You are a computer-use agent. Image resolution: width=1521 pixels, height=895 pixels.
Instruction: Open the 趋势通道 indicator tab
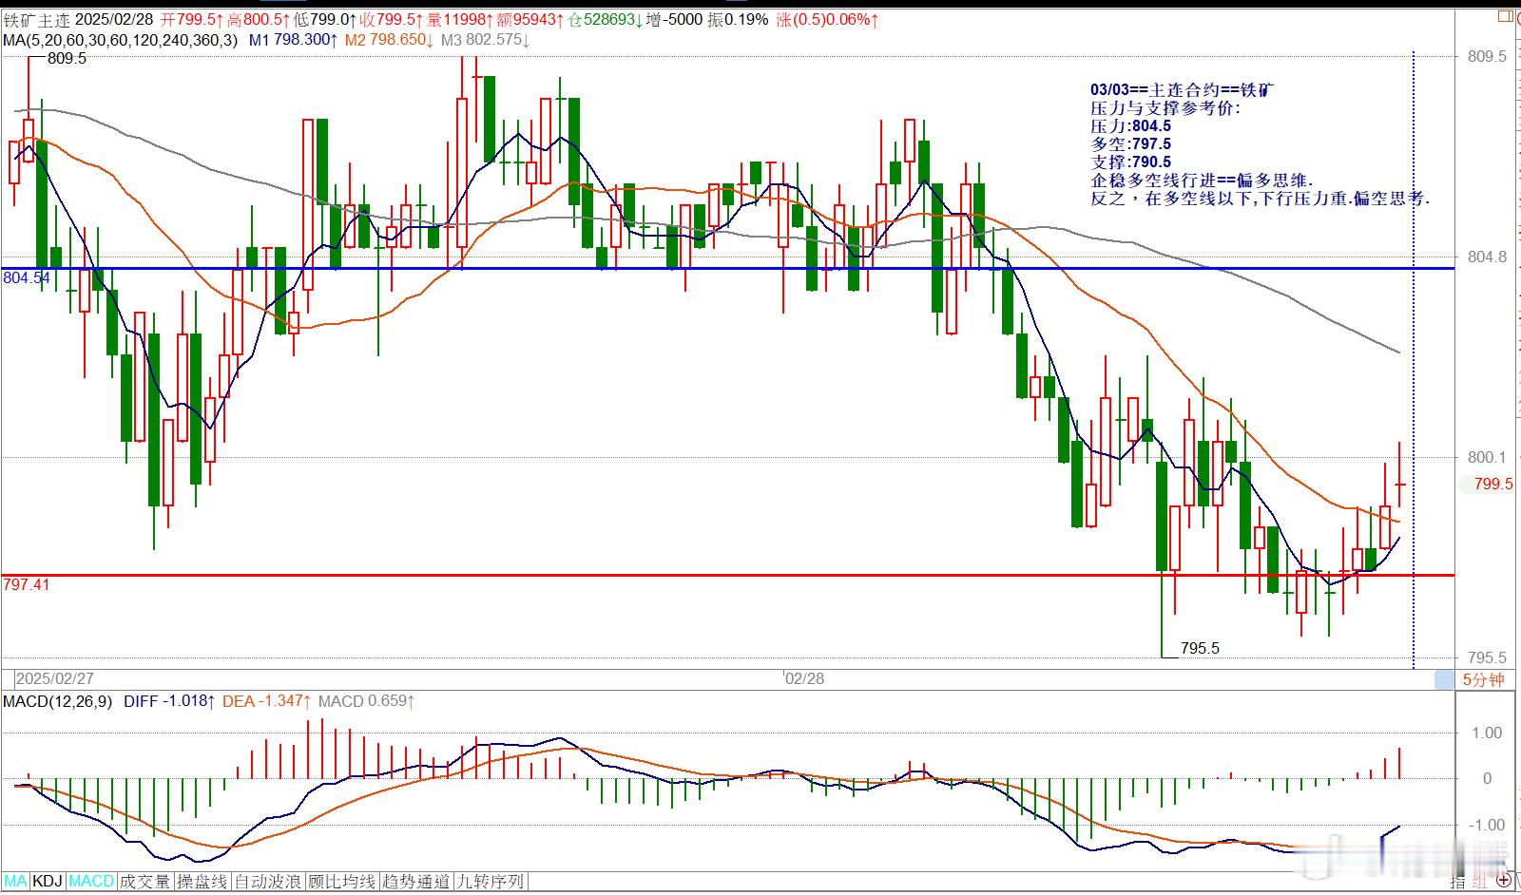pos(415,882)
